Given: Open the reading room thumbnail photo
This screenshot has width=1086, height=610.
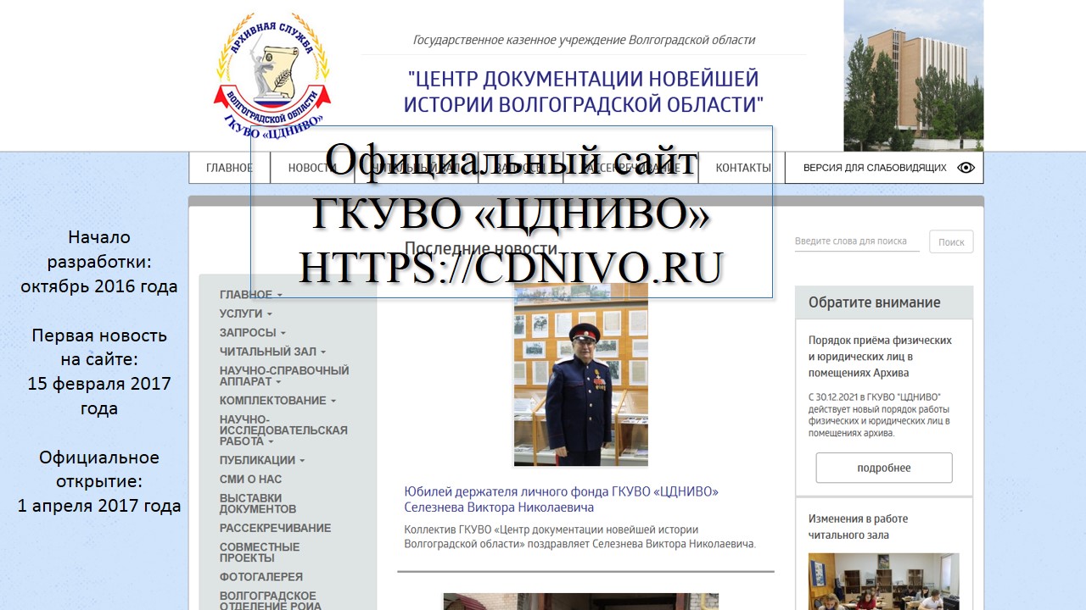Looking at the screenshot, I should pos(883,581).
